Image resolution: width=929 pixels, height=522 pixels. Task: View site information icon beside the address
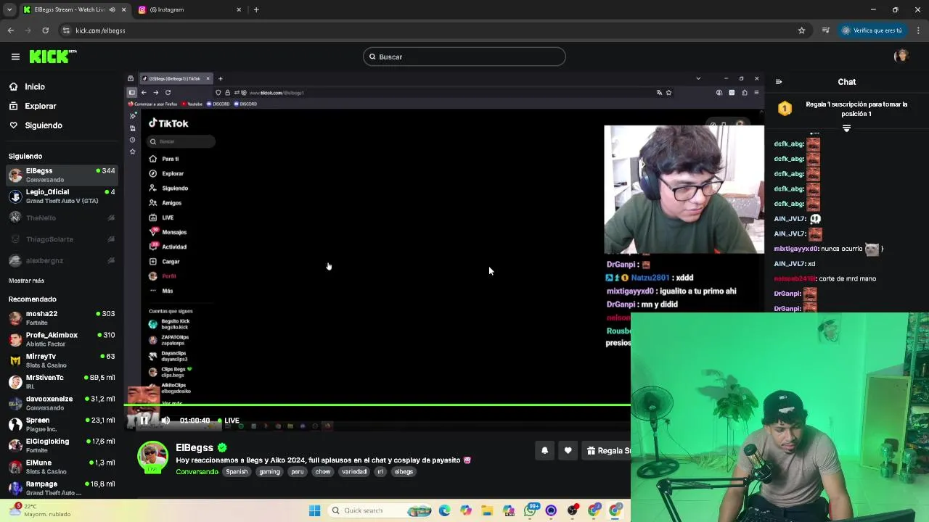pyautogui.click(x=66, y=30)
